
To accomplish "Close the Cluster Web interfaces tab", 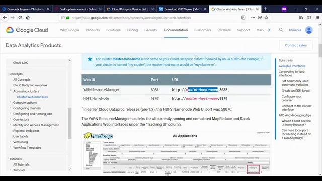I will pyautogui.click(x=257, y=9).
